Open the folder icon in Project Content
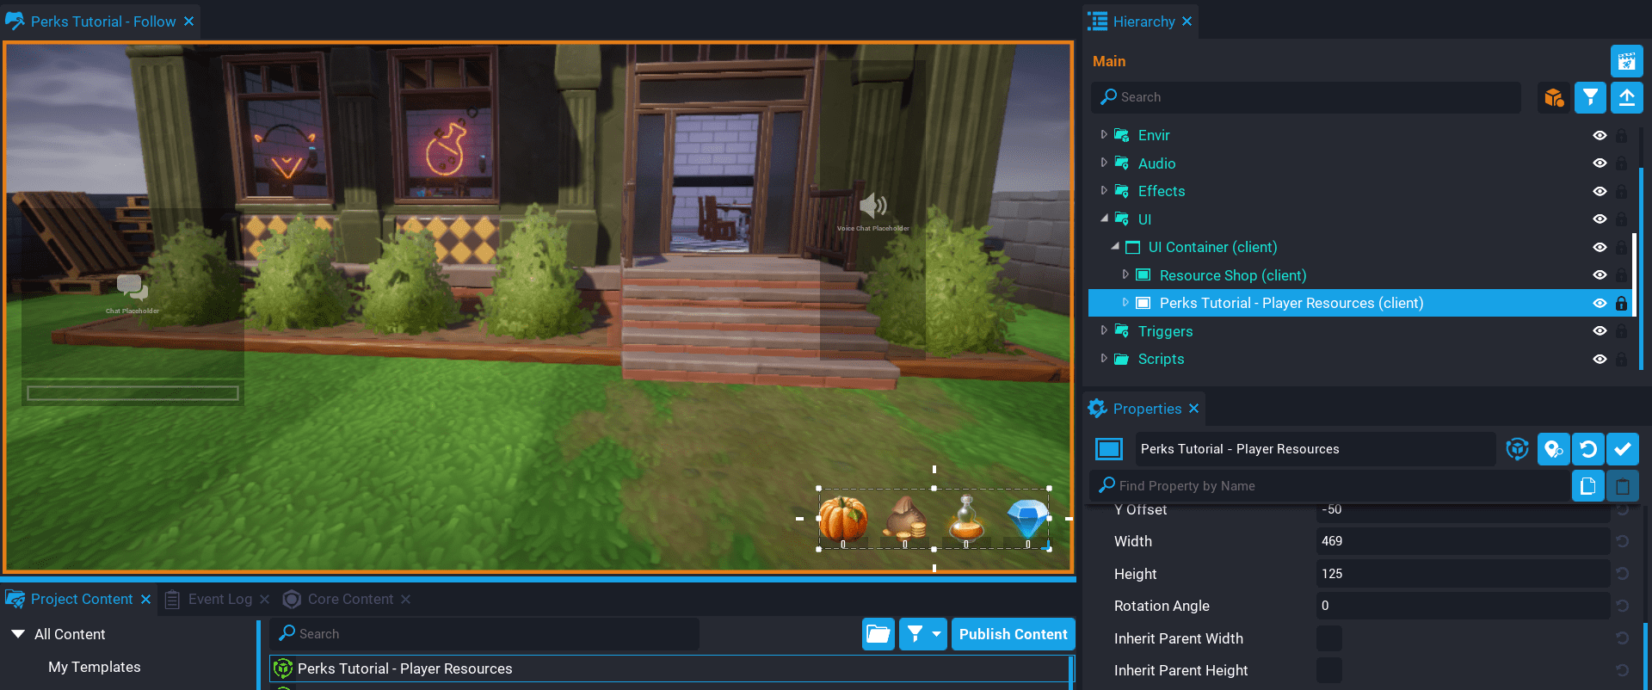 878,634
